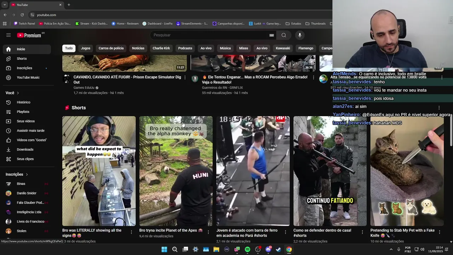Viewport: 453px width, 255px height.
Task: Reload the page in Chrome
Action: coord(22,15)
